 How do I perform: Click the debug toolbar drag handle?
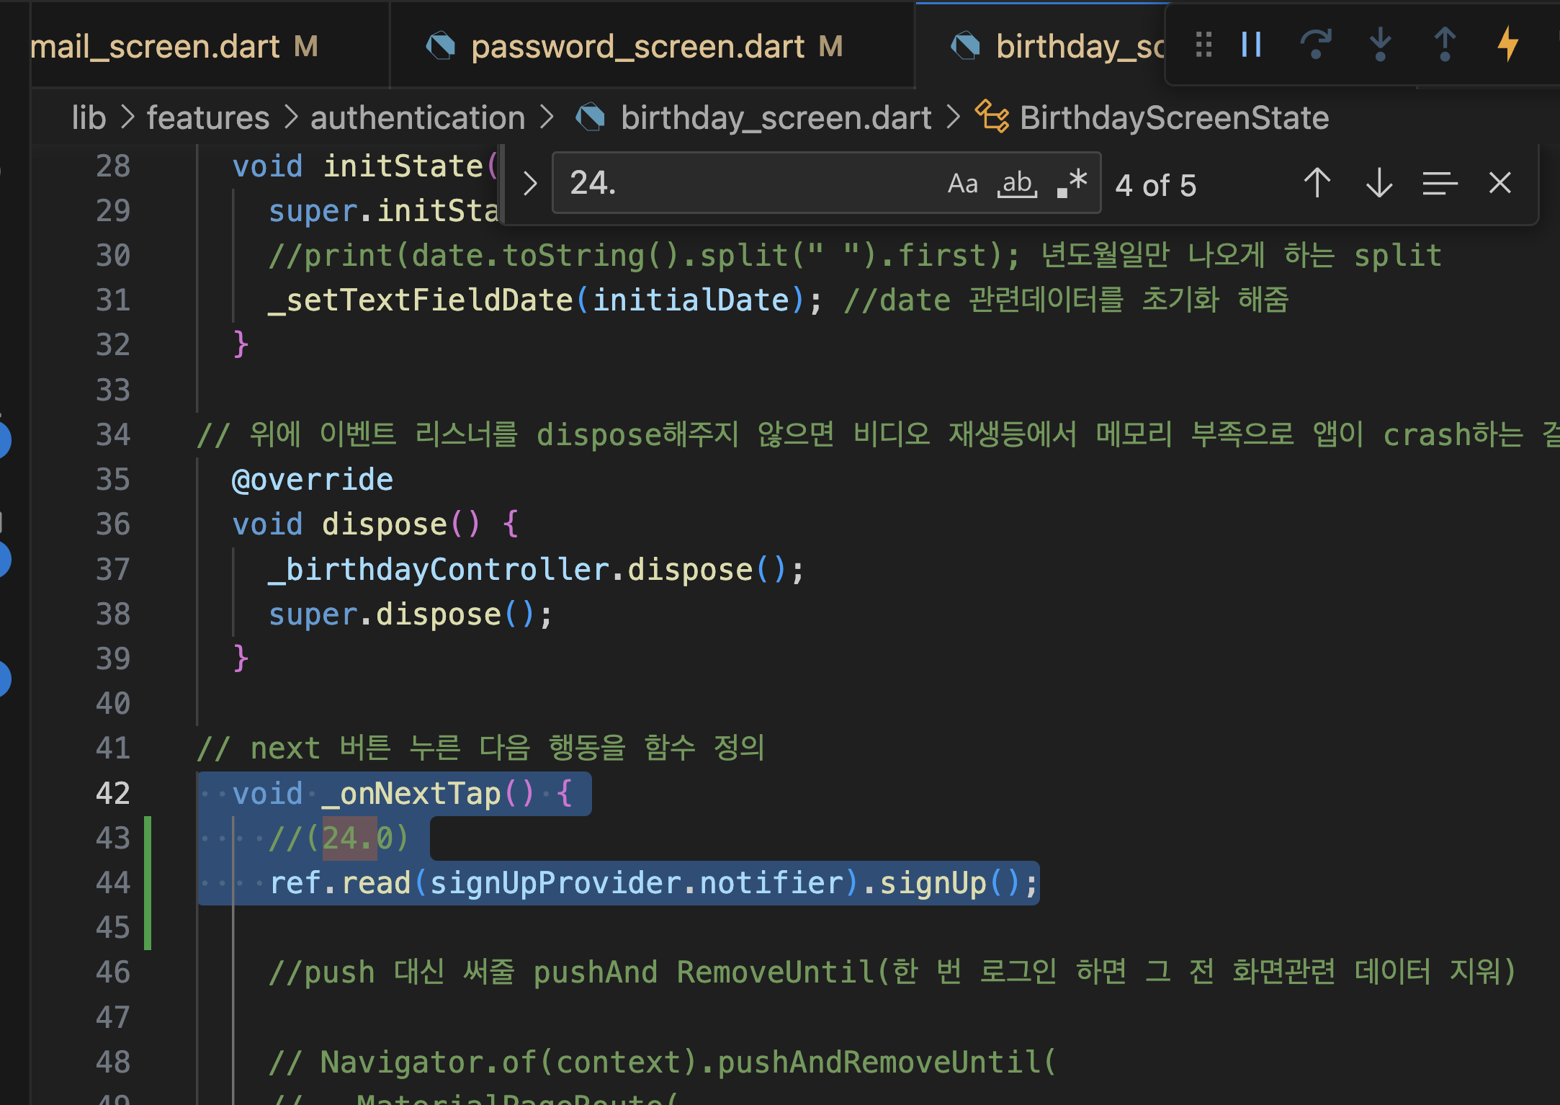[1203, 45]
